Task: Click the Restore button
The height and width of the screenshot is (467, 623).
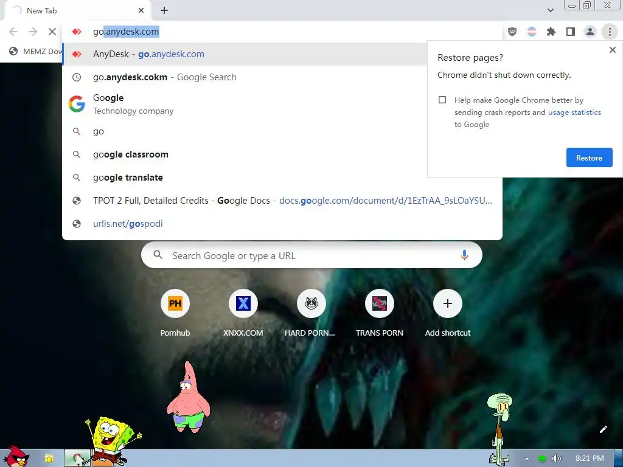Action: tap(589, 157)
